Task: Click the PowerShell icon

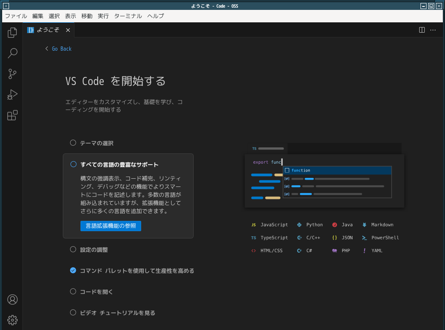Action: coord(365,238)
